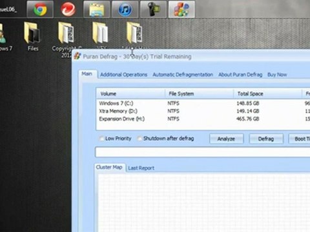
Task: Open Windows Explorer from the taskbar
Action: (97, 9)
